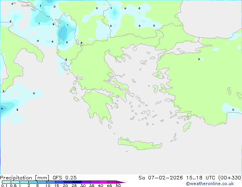The height and width of the screenshot is (187, 242).
Task: Click the '0.1' legend scale label
Action: coord(4,185)
